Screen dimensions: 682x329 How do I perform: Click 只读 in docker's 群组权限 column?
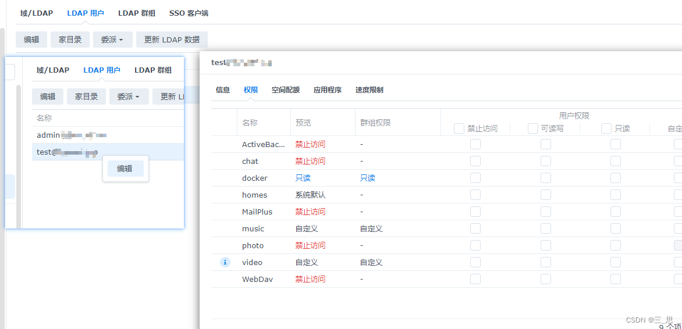pyautogui.click(x=368, y=178)
